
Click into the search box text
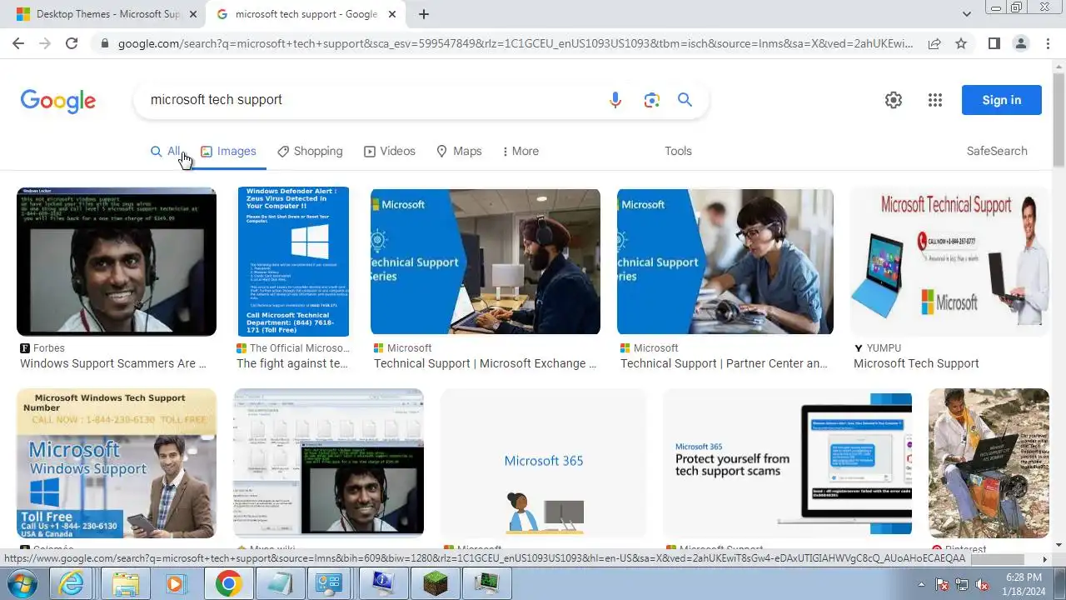click(x=217, y=100)
